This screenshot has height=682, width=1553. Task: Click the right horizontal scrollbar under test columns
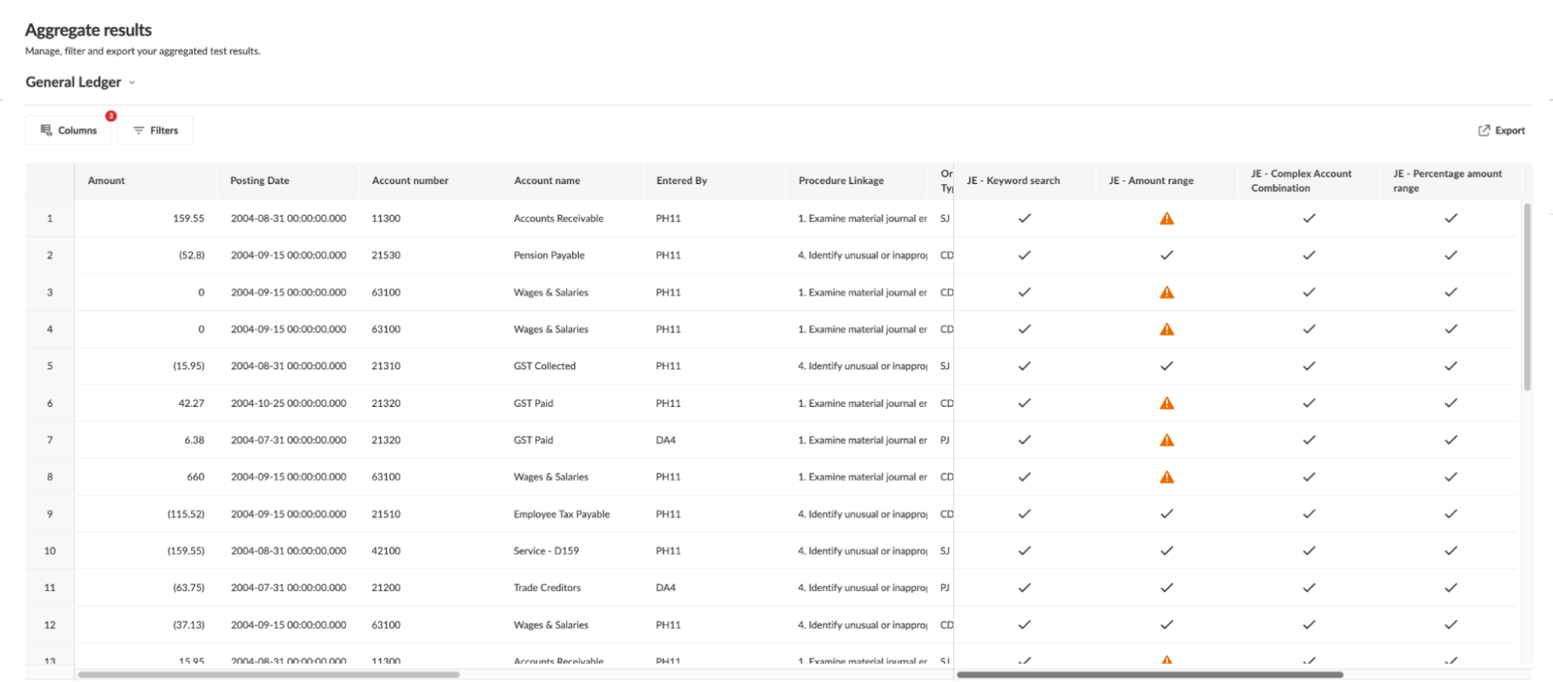coord(1149,675)
